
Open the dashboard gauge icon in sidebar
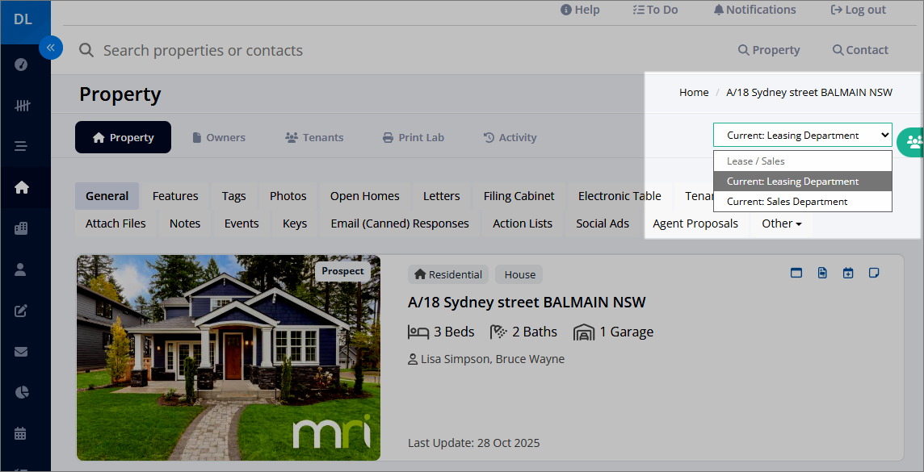click(x=21, y=65)
